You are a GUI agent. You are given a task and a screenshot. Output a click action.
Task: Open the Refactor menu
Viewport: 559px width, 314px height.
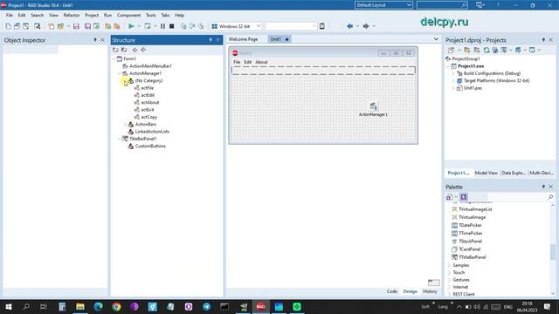(72, 16)
